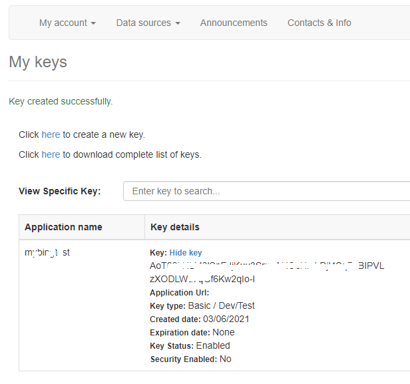The image size is (410, 384).
Task: Click the Hide key link
Action: 186,253
